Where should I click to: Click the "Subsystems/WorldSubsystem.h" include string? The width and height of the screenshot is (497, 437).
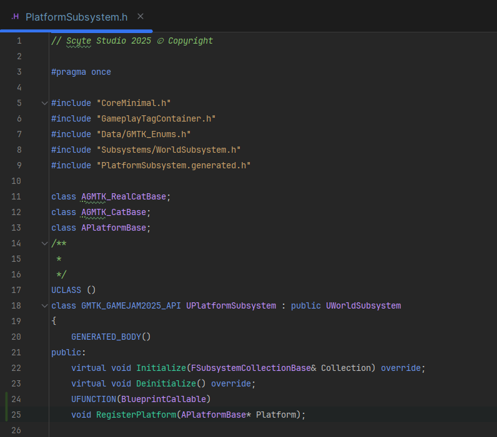pyautogui.click(x=169, y=150)
